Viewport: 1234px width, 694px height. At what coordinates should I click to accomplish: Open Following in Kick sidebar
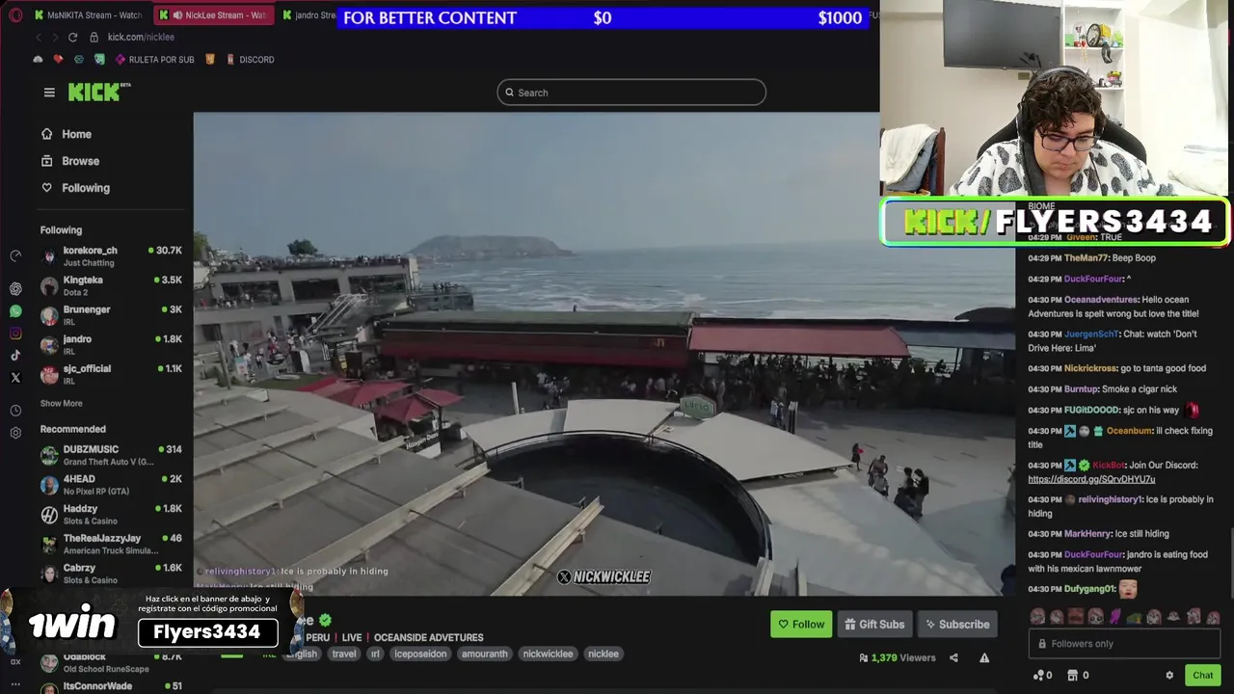tap(75, 188)
